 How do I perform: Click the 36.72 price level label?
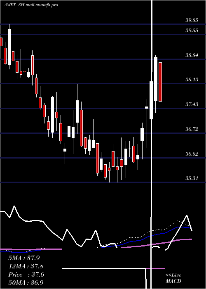192,129
